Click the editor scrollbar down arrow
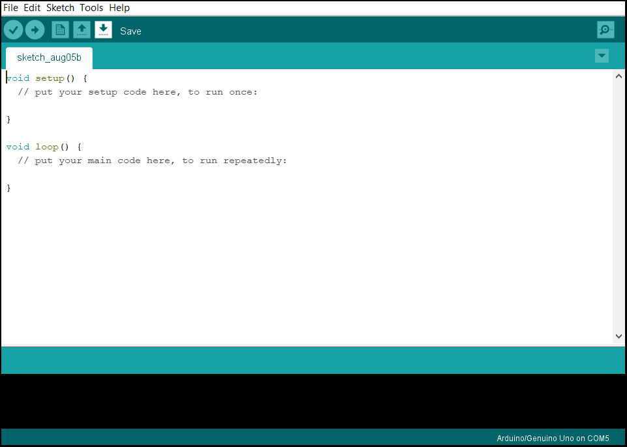Image resolution: width=627 pixels, height=447 pixels. click(x=619, y=336)
